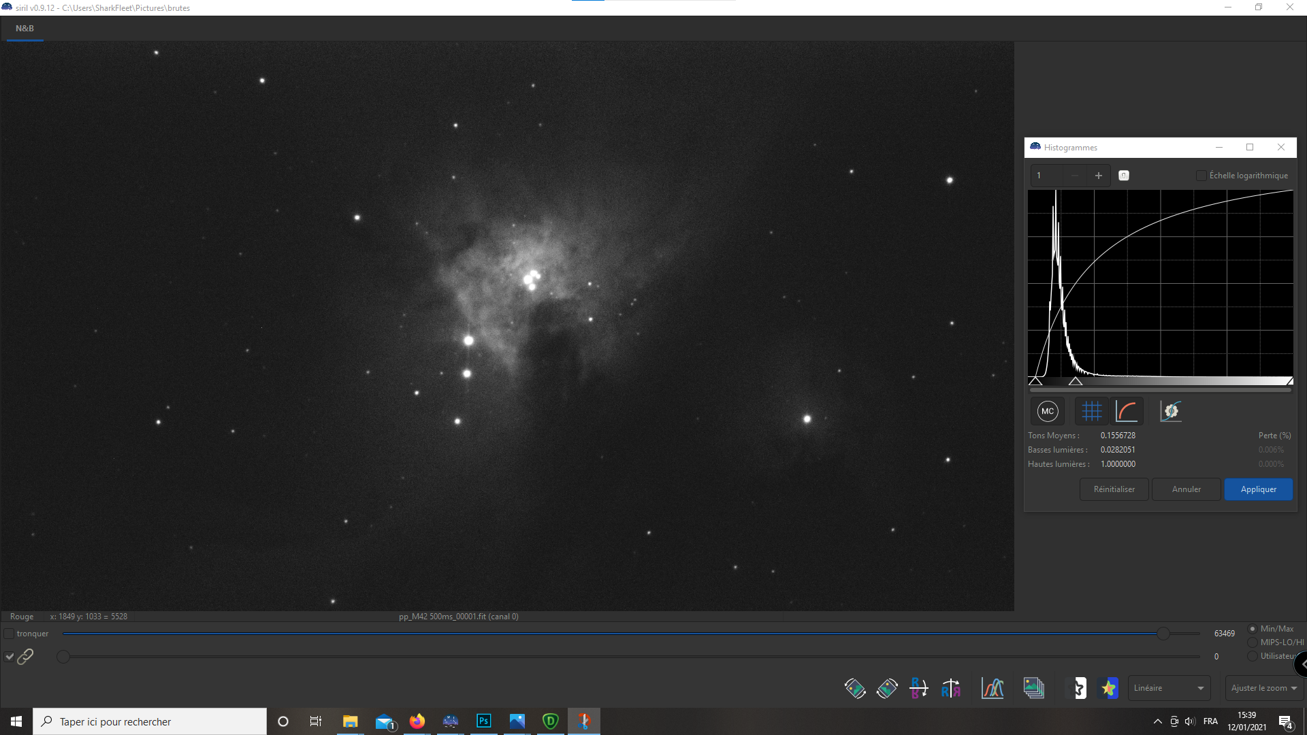Enable Échelle logarithmique checkbox
This screenshot has width=1307, height=735.
click(1201, 176)
